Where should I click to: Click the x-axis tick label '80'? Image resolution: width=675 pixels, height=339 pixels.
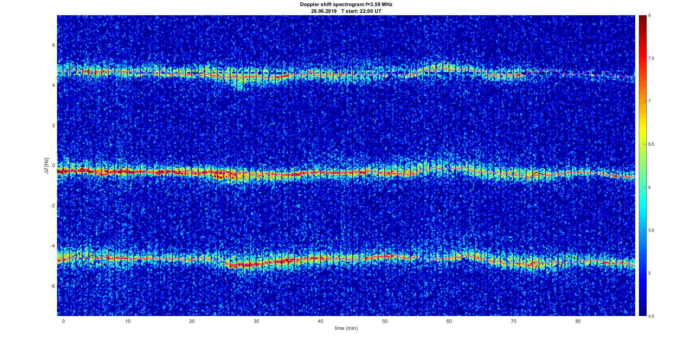pos(578,321)
